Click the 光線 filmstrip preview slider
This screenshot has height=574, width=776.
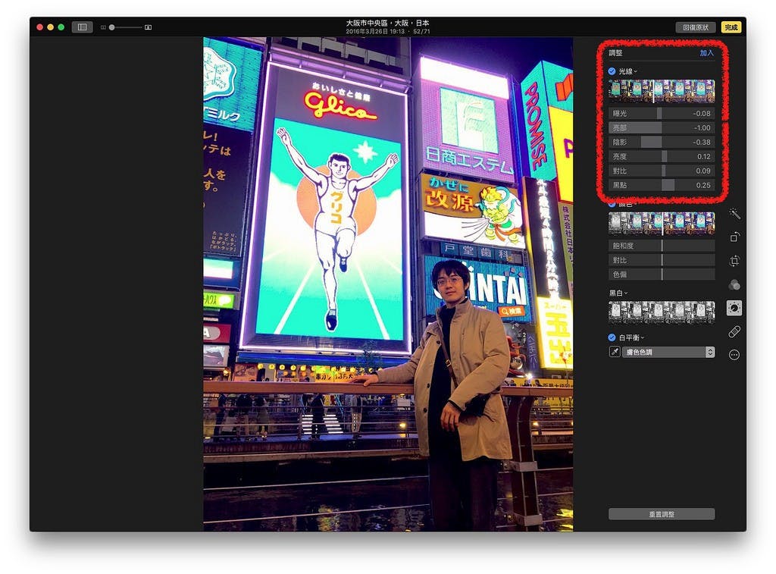tap(662, 91)
